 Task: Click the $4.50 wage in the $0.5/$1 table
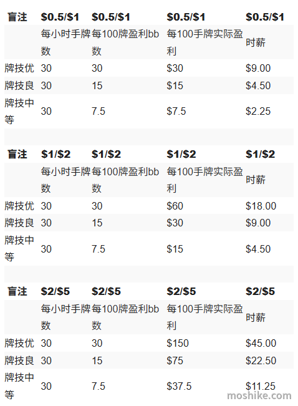258,85
